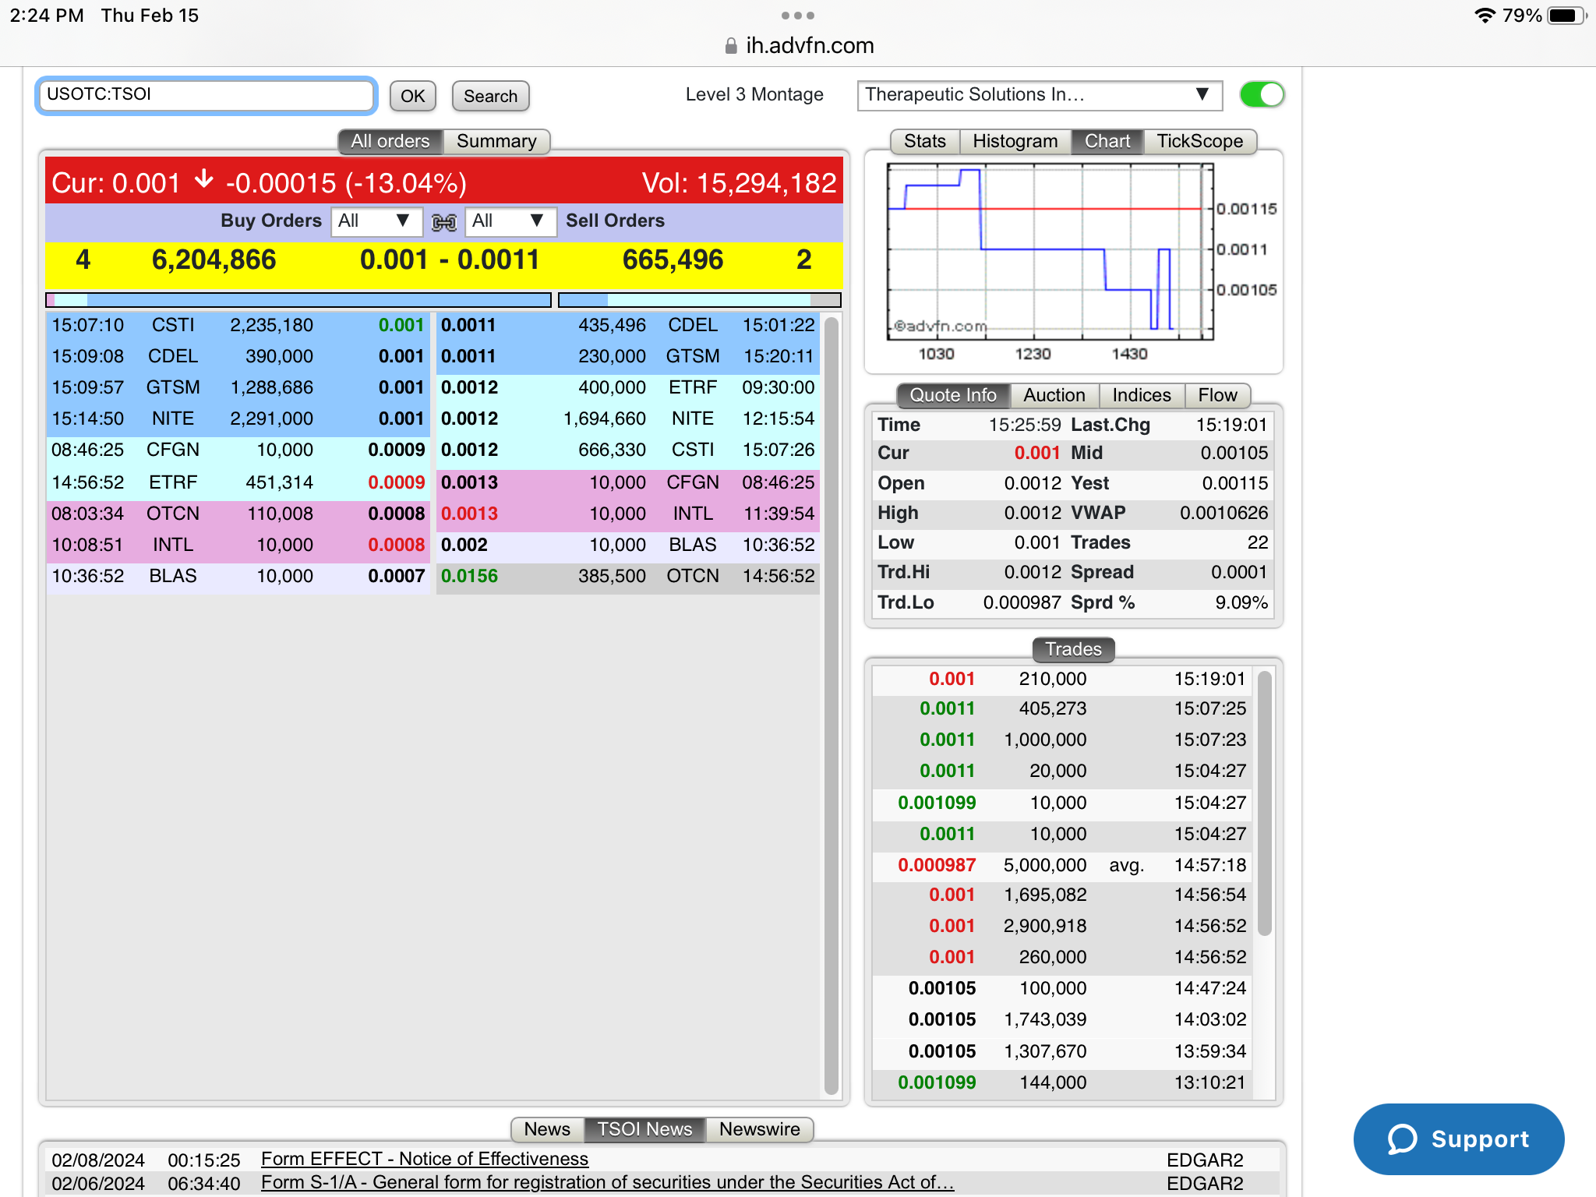Click the order book vertical scrollbar
This screenshot has width=1596, height=1197.
tap(831, 705)
